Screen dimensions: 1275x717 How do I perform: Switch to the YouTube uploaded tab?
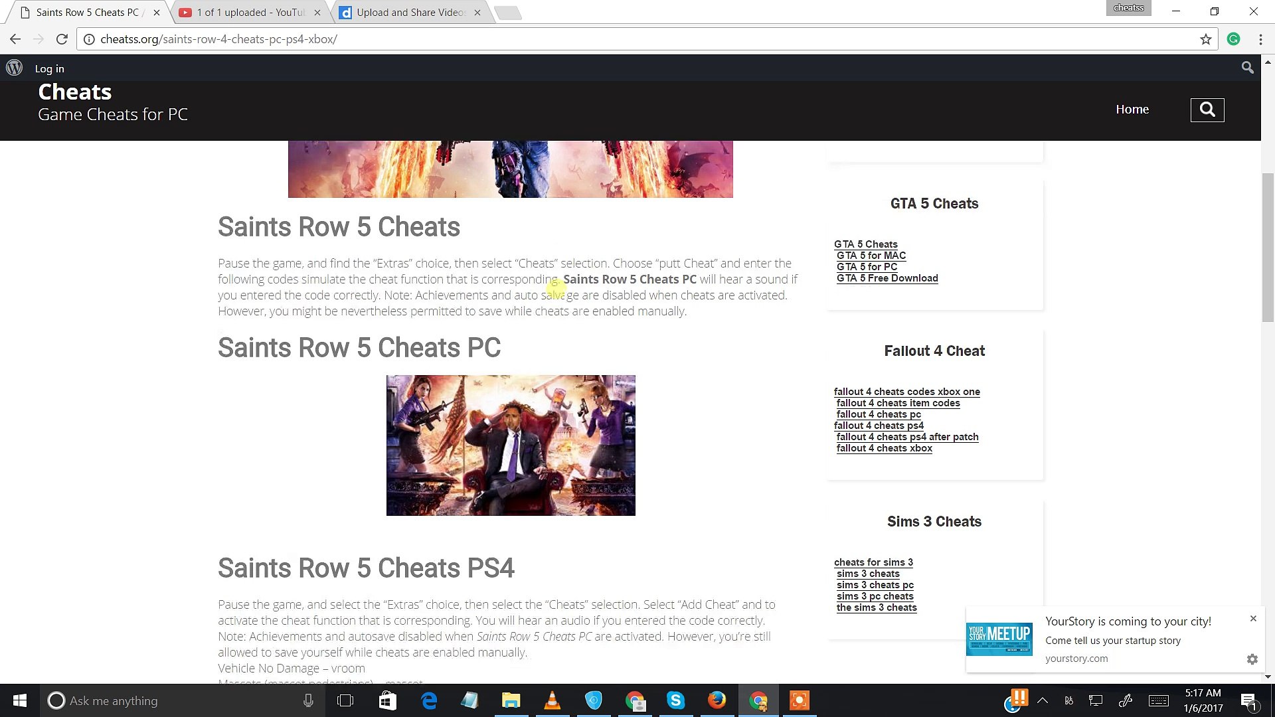pos(250,13)
